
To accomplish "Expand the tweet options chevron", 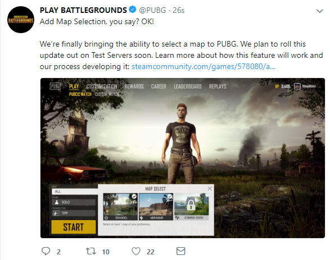I will (320, 11).
